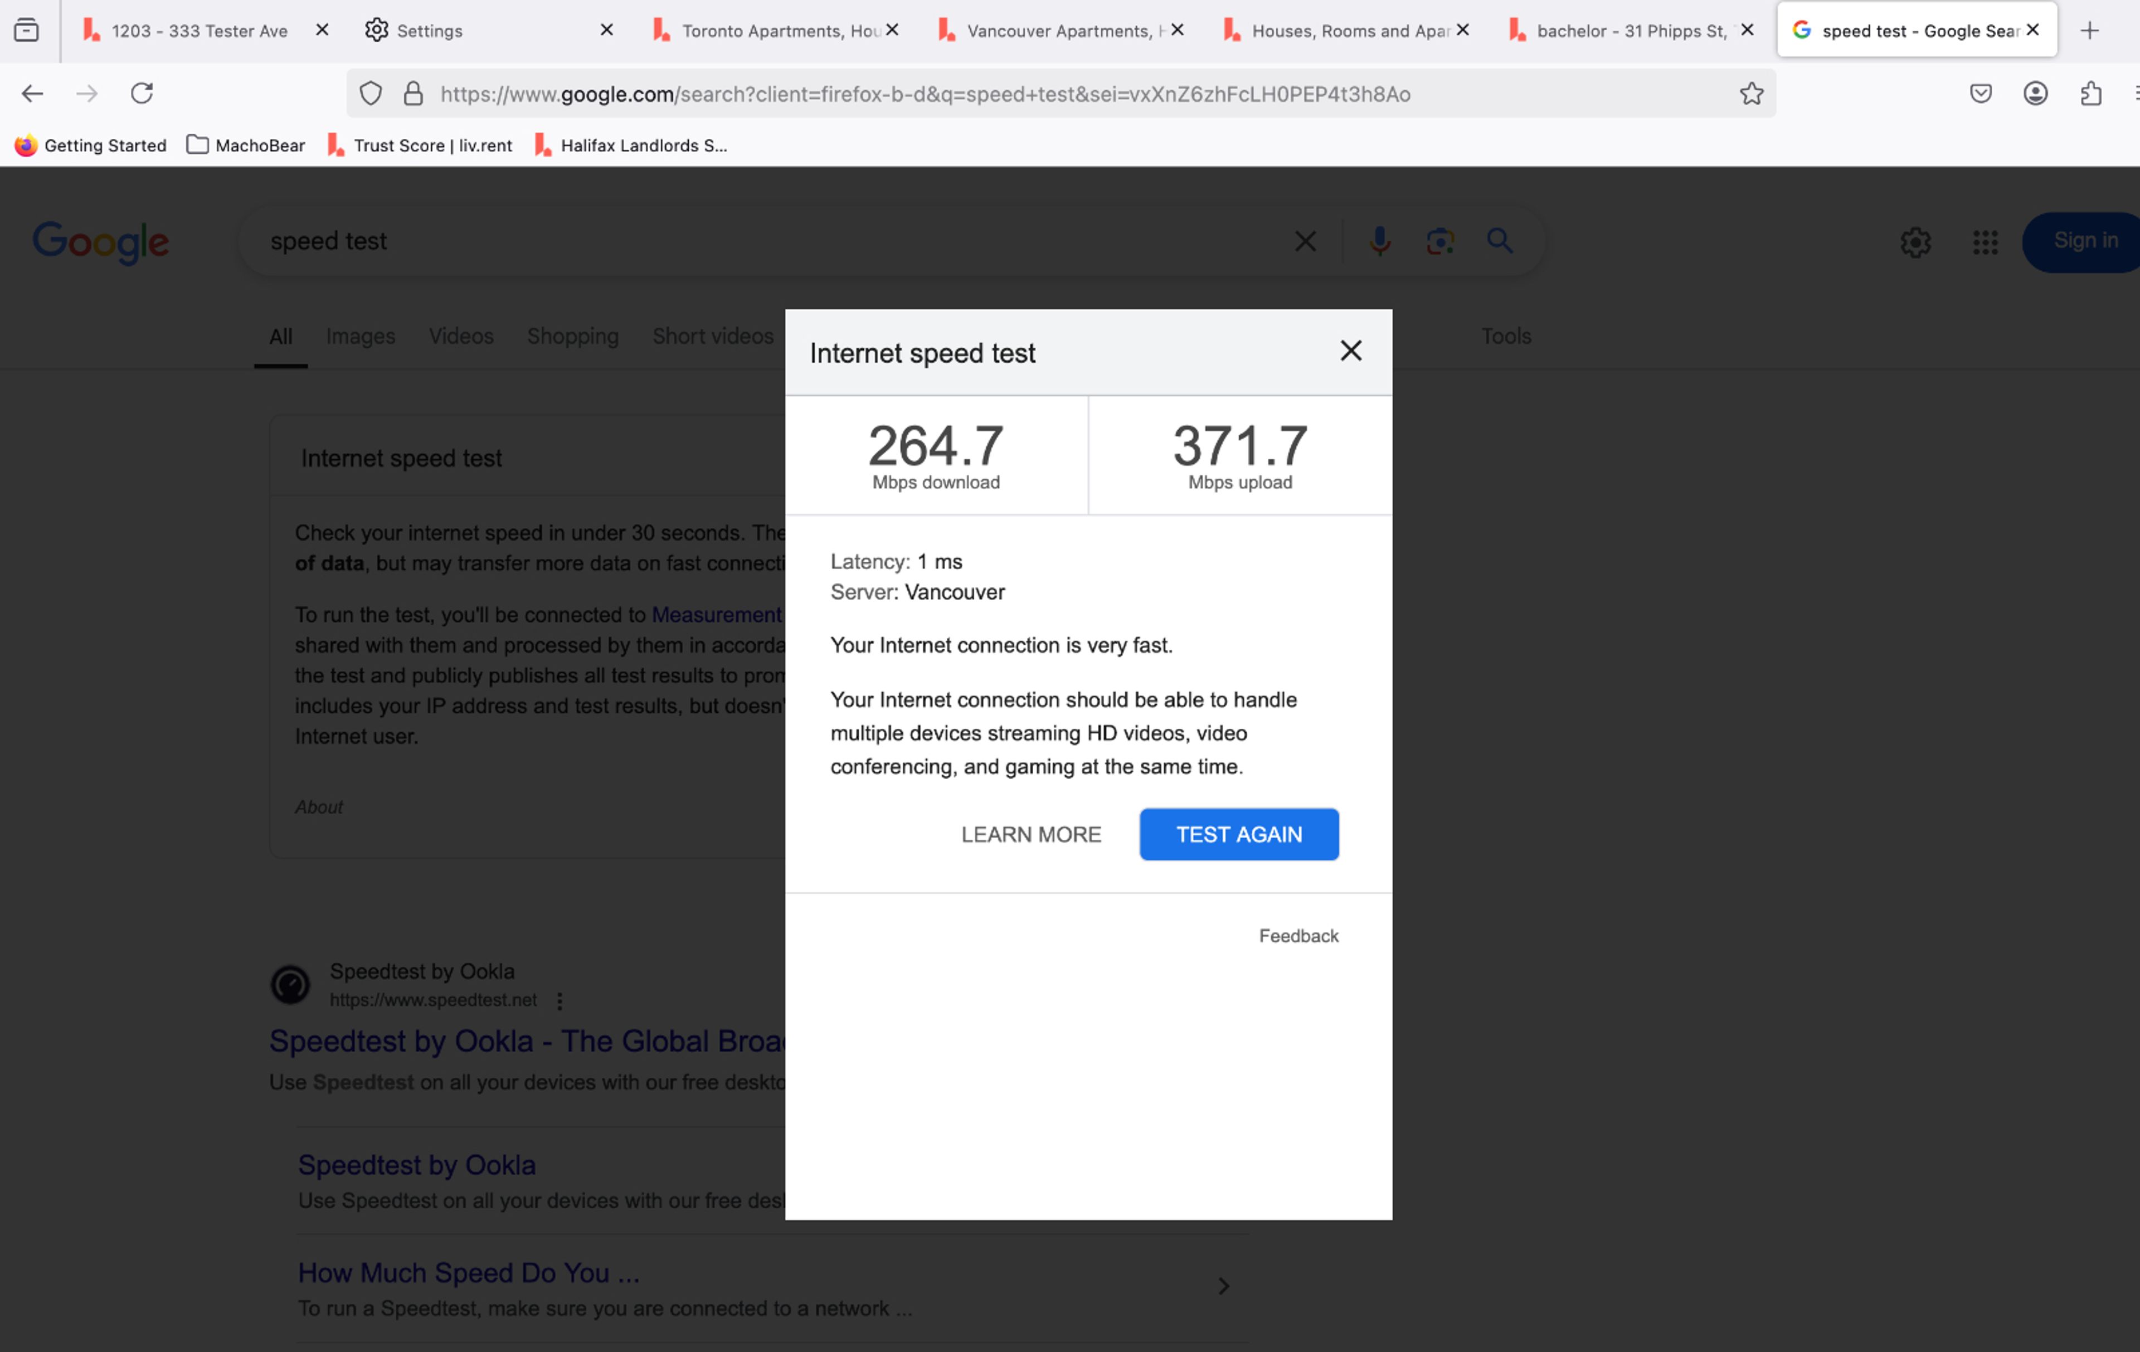
Task: Expand the How Much Speed result chevron
Action: (1223, 1285)
